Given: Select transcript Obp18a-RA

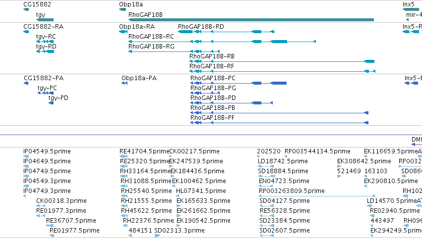Looking at the screenshot, I should pyautogui.click(x=137, y=27).
